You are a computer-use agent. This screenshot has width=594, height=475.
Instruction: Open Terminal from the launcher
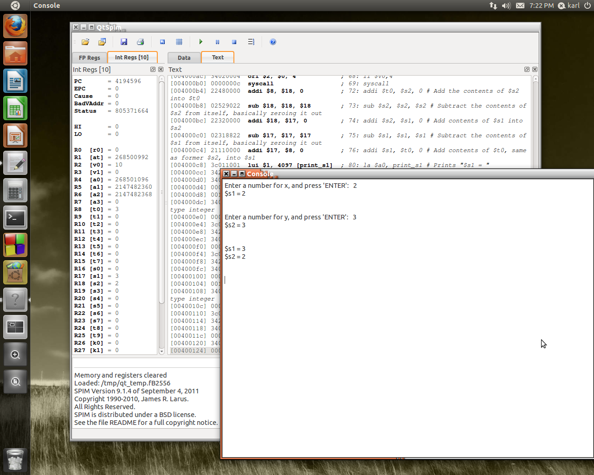(x=15, y=218)
